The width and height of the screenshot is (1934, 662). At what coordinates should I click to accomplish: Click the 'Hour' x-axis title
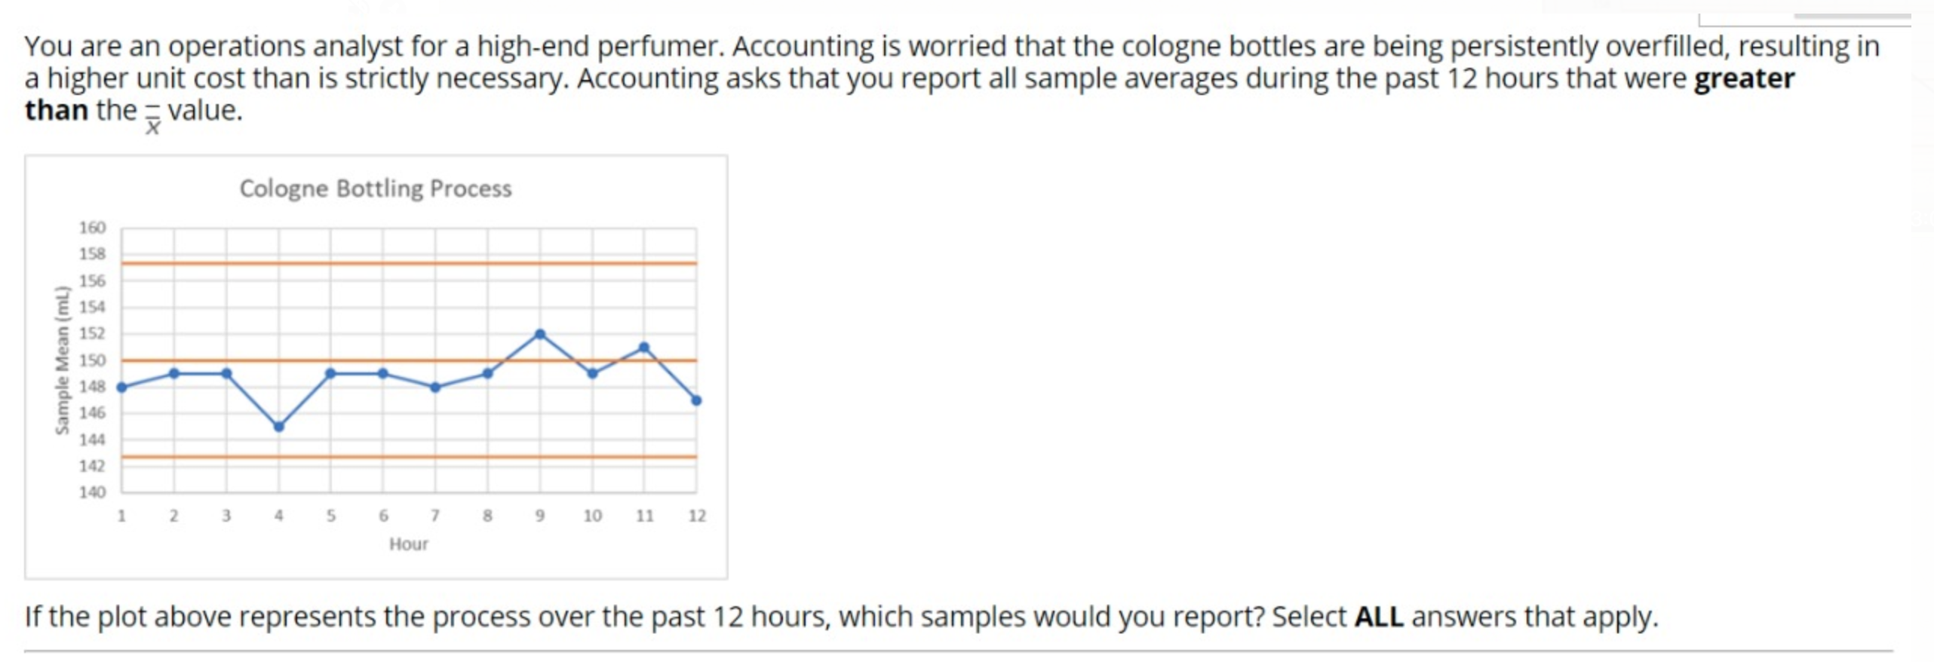[x=408, y=544]
